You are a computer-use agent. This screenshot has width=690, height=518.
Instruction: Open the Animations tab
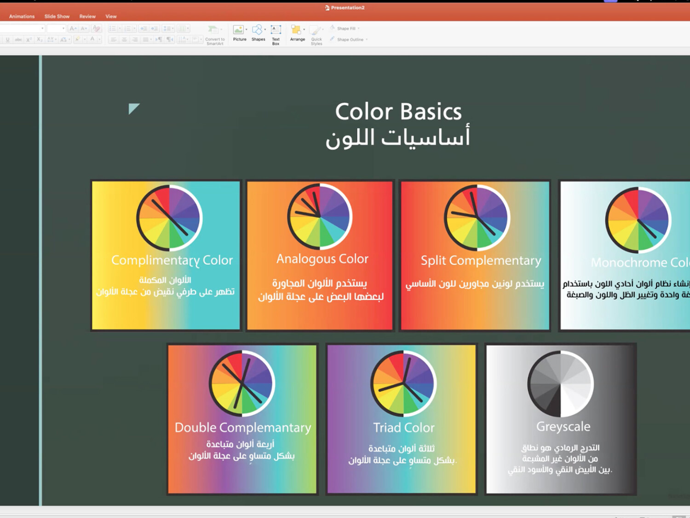click(x=22, y=17)
